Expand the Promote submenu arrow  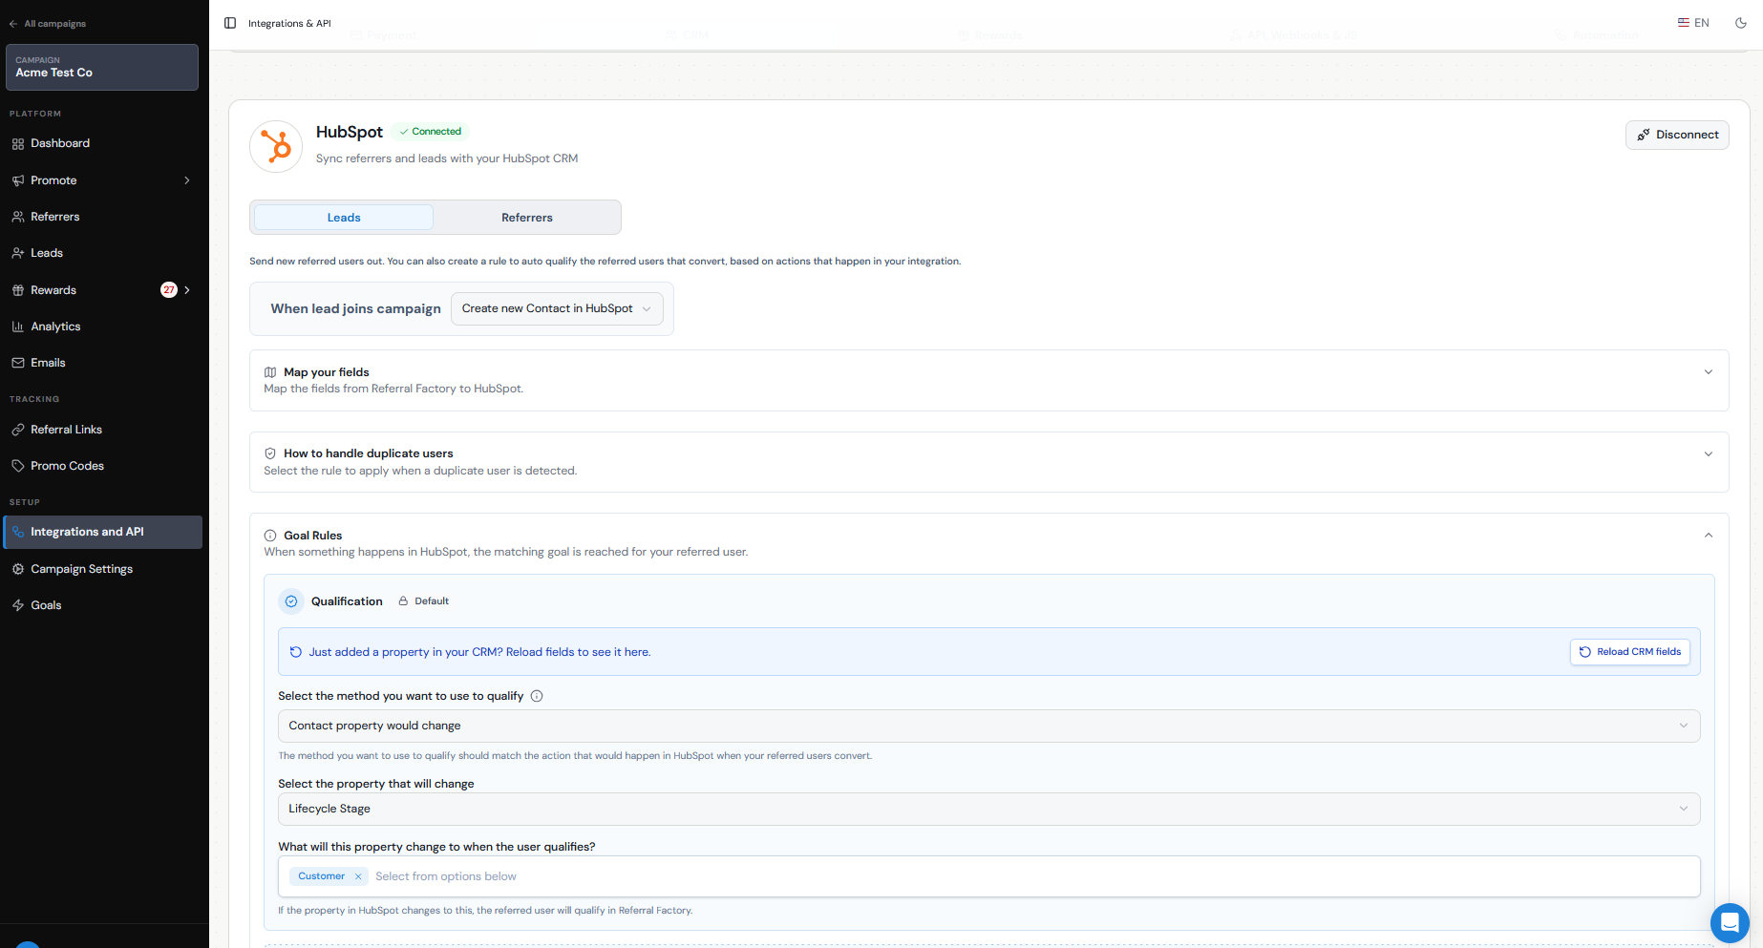coord(187,180)
